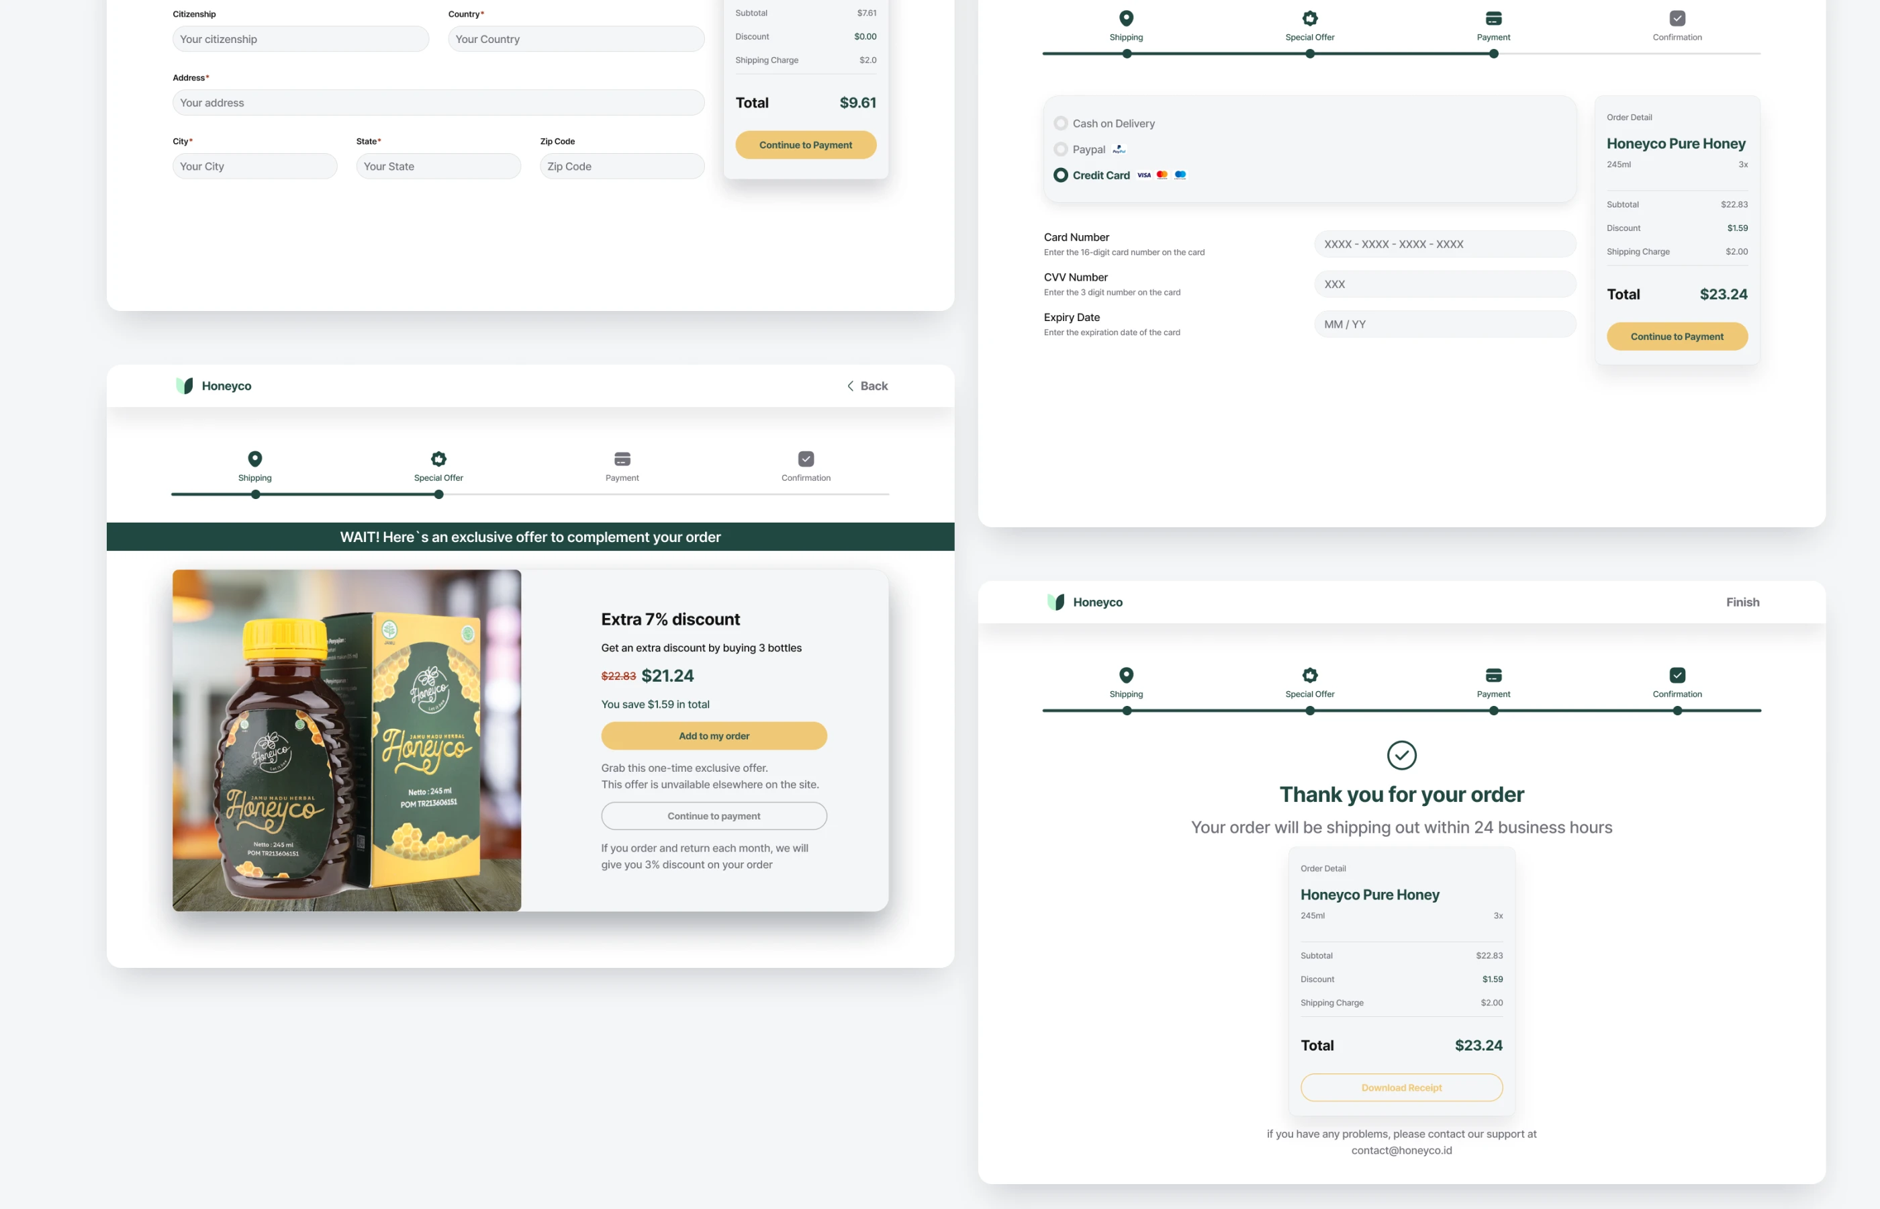The width and height of the screenshot is (1880, 1209).
Task: Click Payment card icon on special offer stepper
Action: tap(622, 459)
